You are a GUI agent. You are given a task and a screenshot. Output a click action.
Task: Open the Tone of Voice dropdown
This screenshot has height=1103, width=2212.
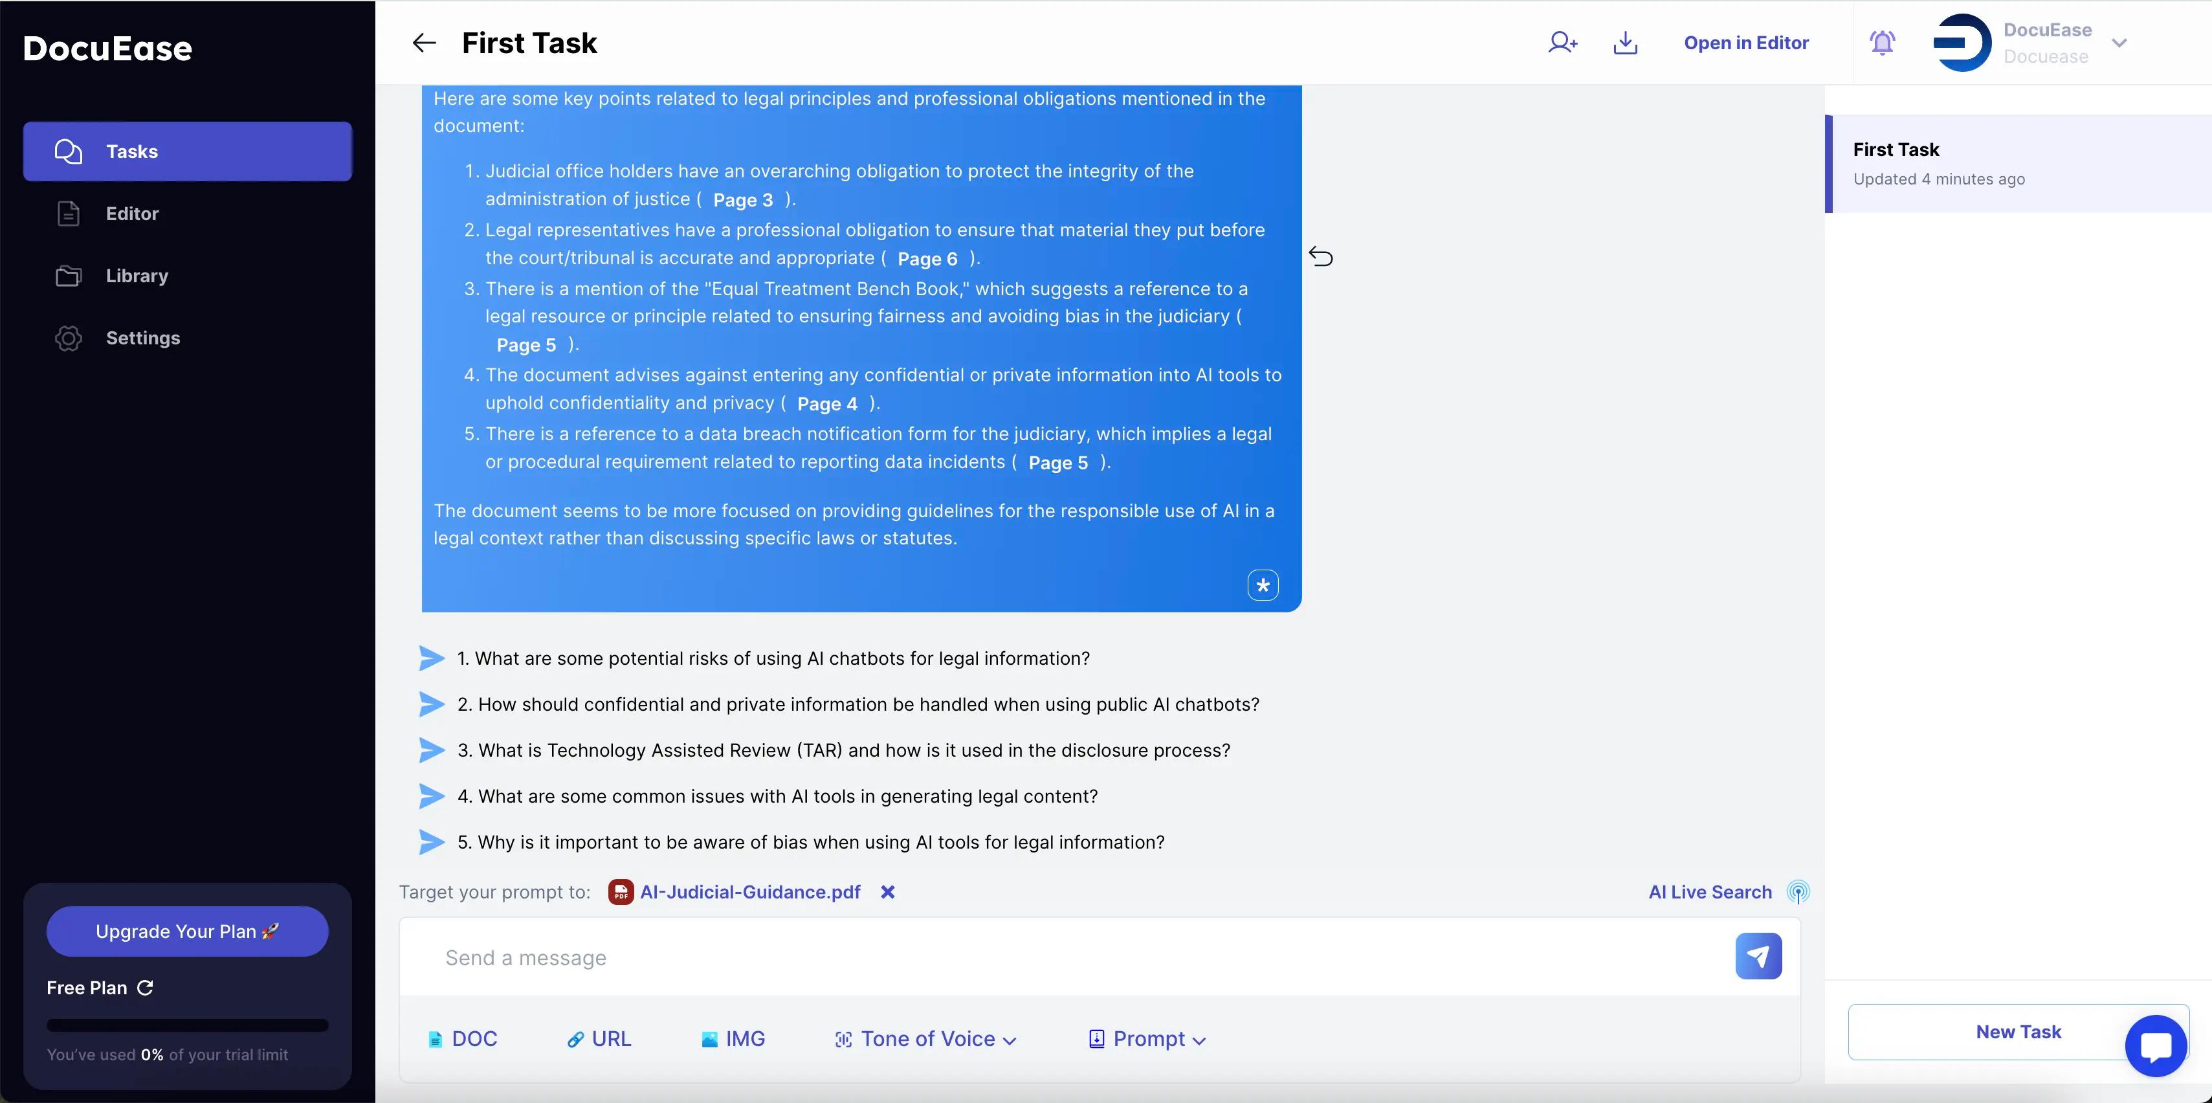click(x=925, y=1038)
